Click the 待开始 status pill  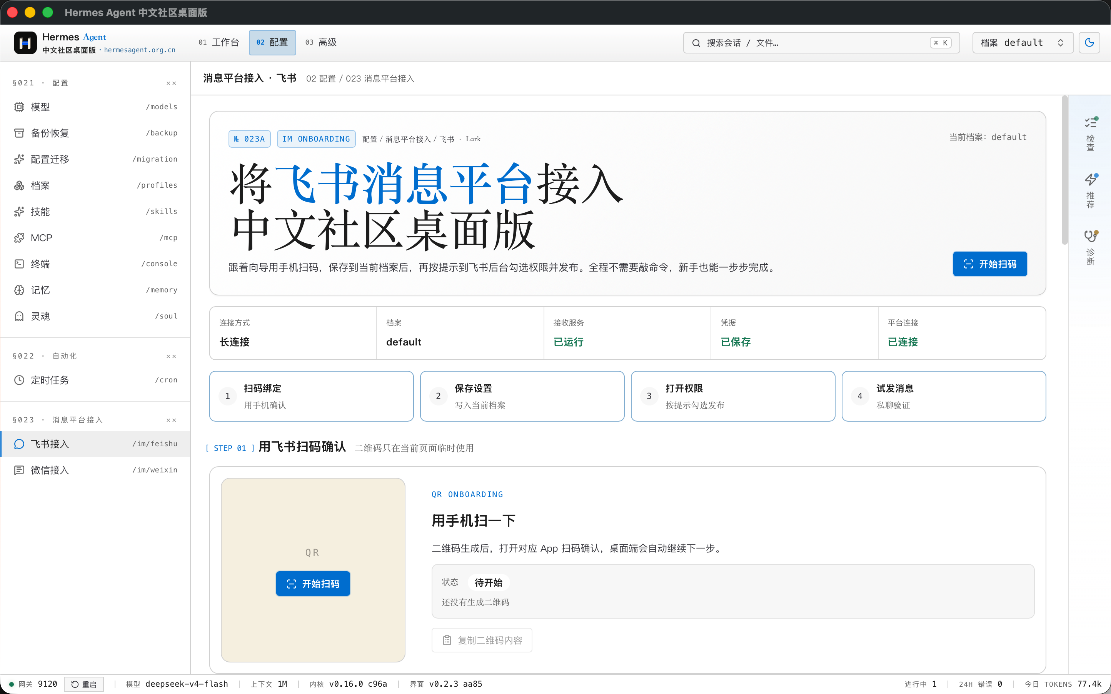pos(489,582)
